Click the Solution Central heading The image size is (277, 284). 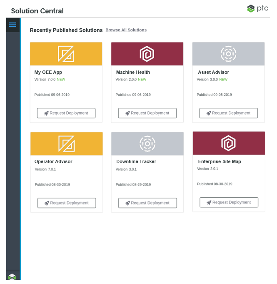[37, 11]
